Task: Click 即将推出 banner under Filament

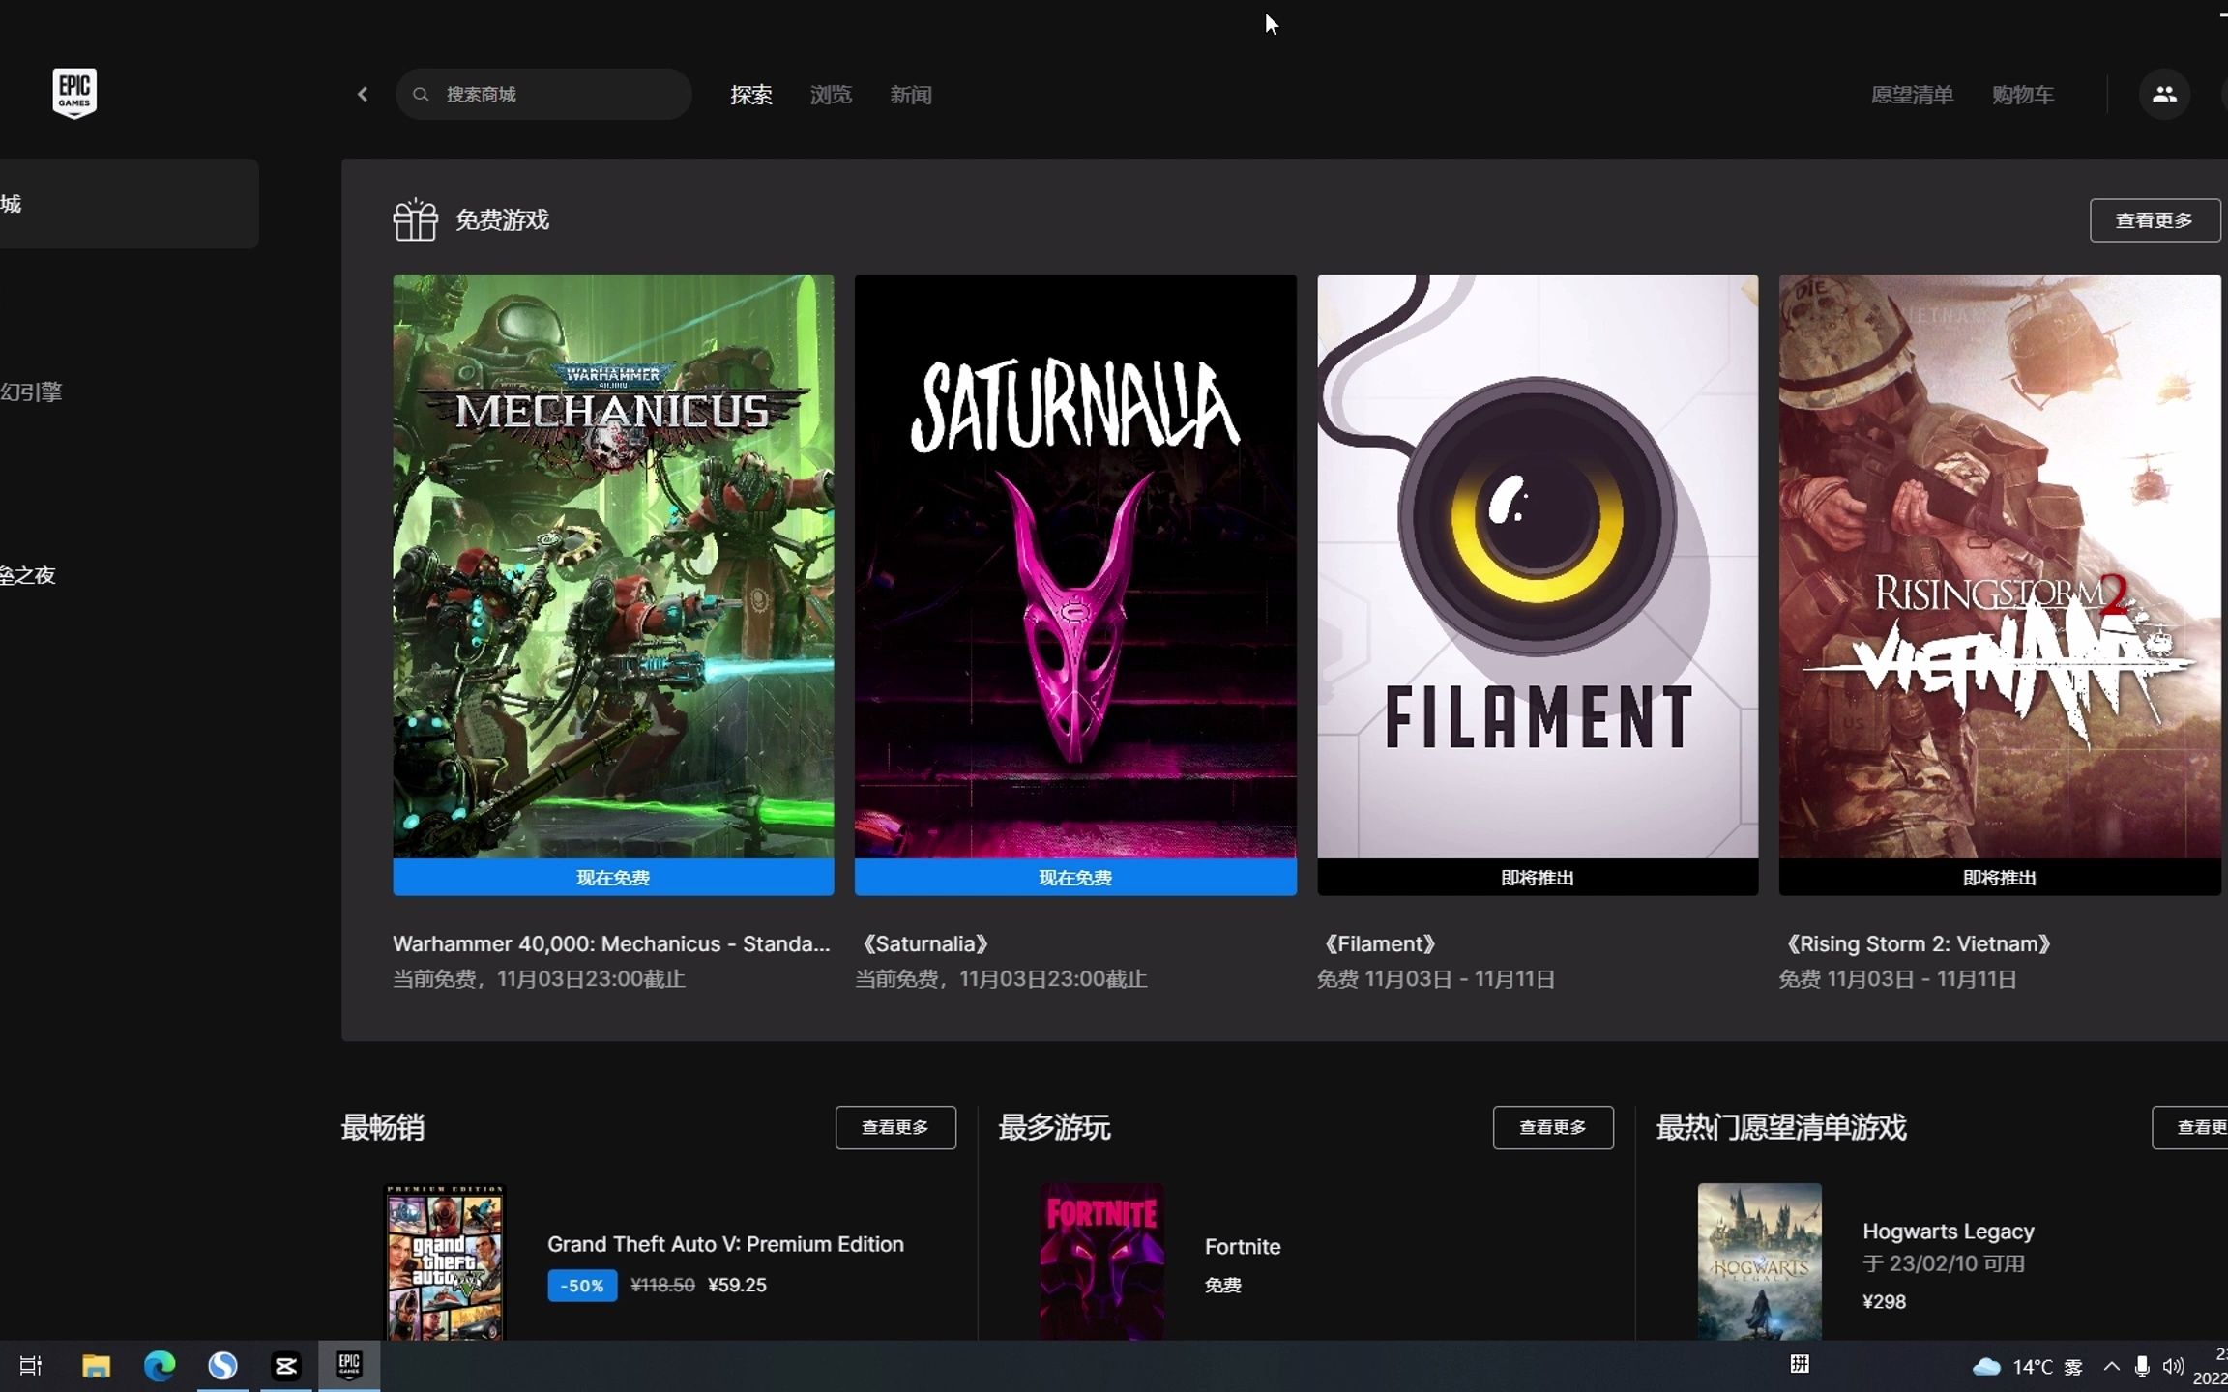Action: coord(1538,878)
